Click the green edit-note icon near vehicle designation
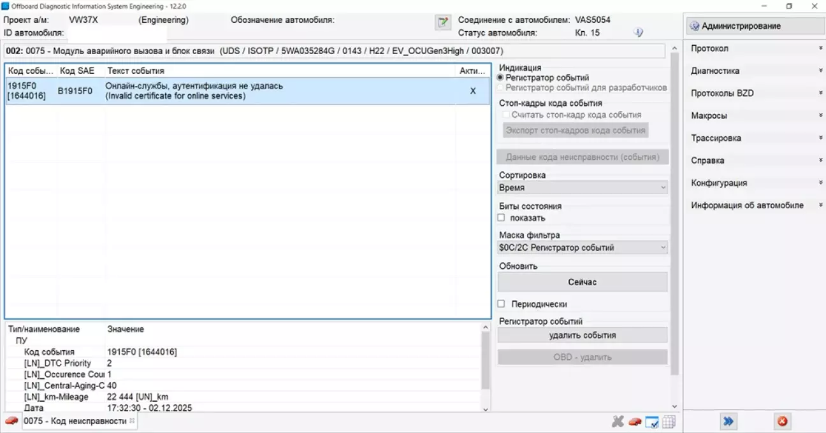The image size is (826, 433). 443,22
